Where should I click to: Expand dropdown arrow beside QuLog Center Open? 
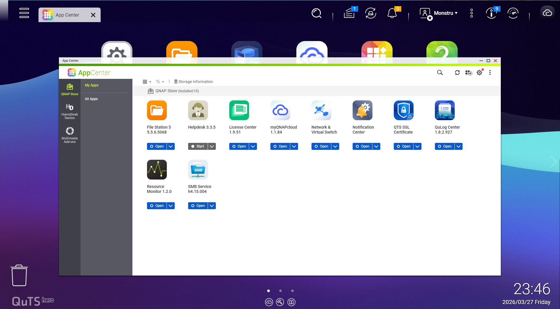[x=459, y=146]
